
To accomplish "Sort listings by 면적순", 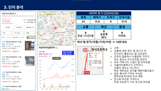I will [22, 37].
